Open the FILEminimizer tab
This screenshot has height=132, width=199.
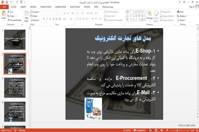(107, 7)
